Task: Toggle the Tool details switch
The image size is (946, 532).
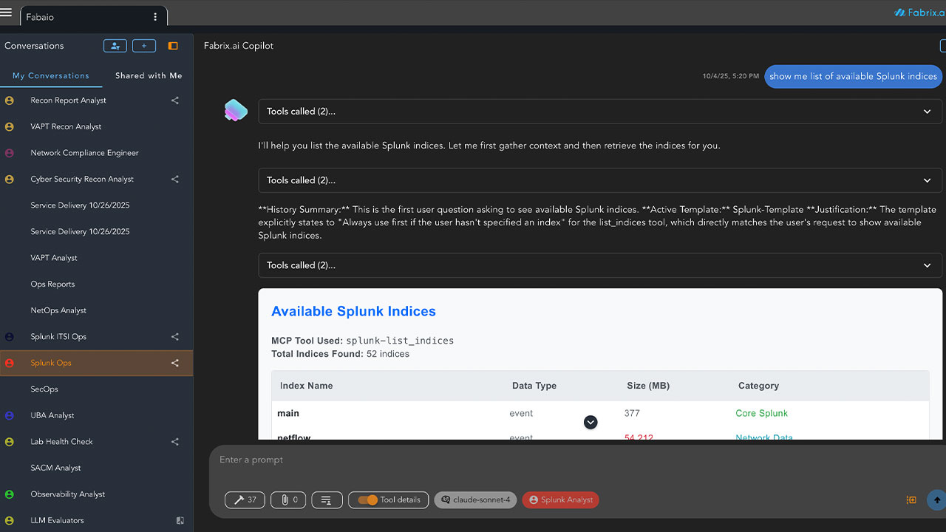Action: 367,500
